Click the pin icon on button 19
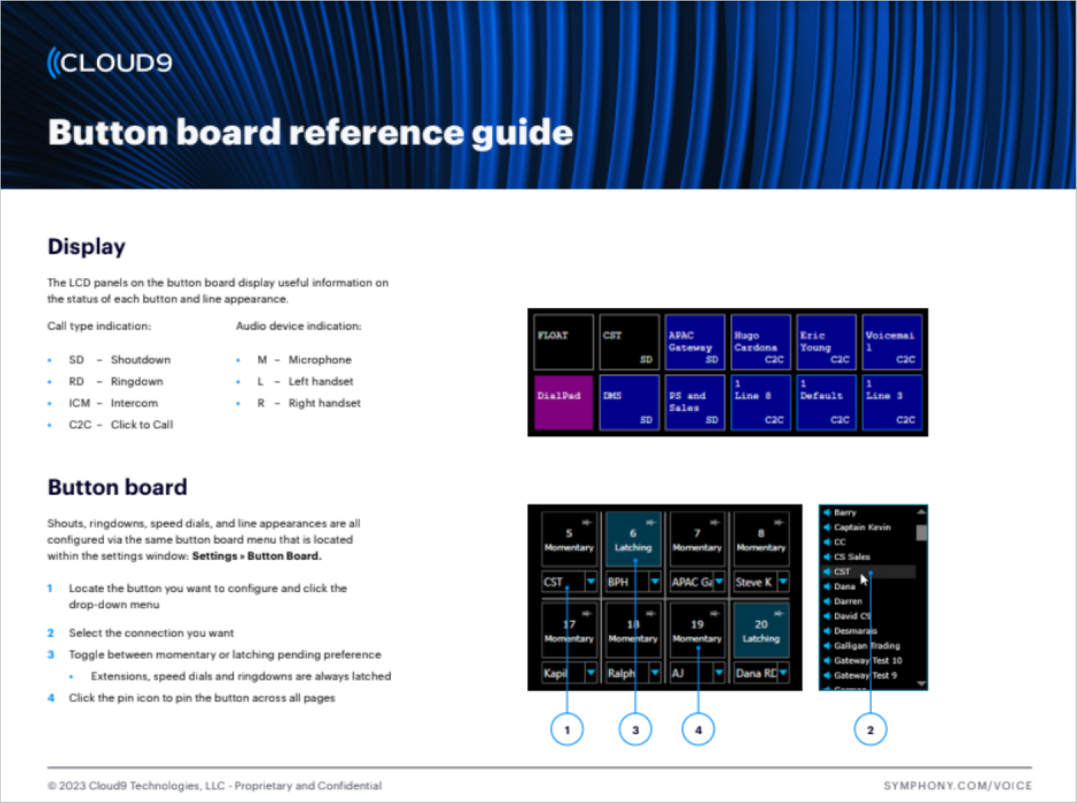Viewport: 1077px width, 803px height. pos(714,613)
